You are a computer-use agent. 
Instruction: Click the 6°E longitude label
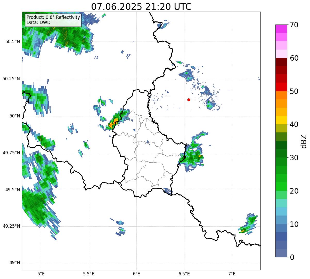pyautogui.click(x=136, y=274)
